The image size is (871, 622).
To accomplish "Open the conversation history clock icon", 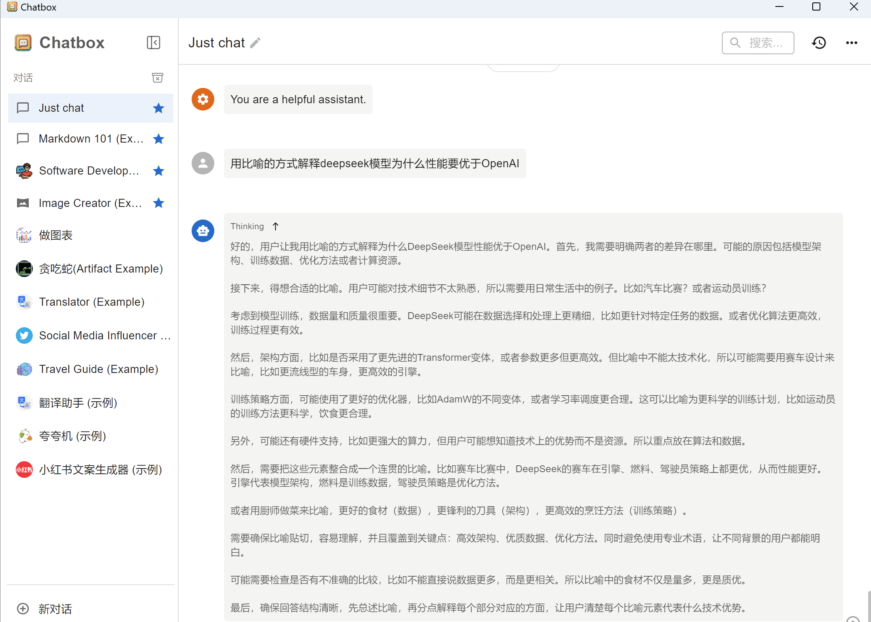I will (x=819, y=43).
